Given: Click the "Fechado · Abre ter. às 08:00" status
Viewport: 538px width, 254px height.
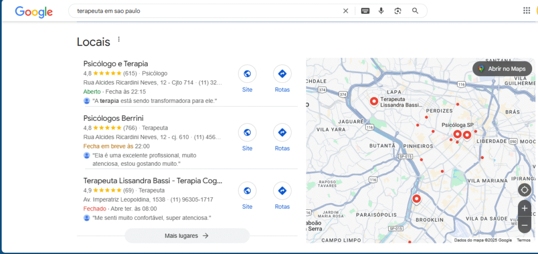Looking at the screenshot, I should coord(120,208).
